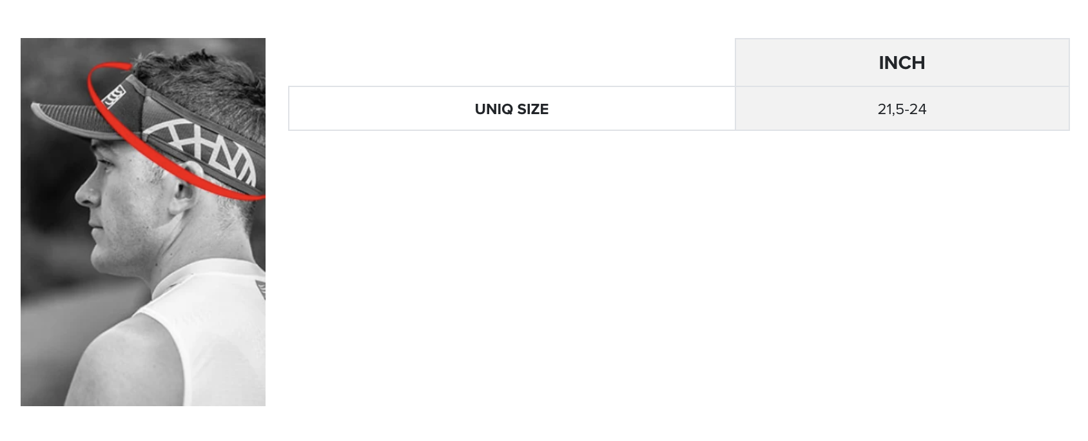The image size is (1088, 441).
Task: Click the INCH column header
Action: click(901, 63)
